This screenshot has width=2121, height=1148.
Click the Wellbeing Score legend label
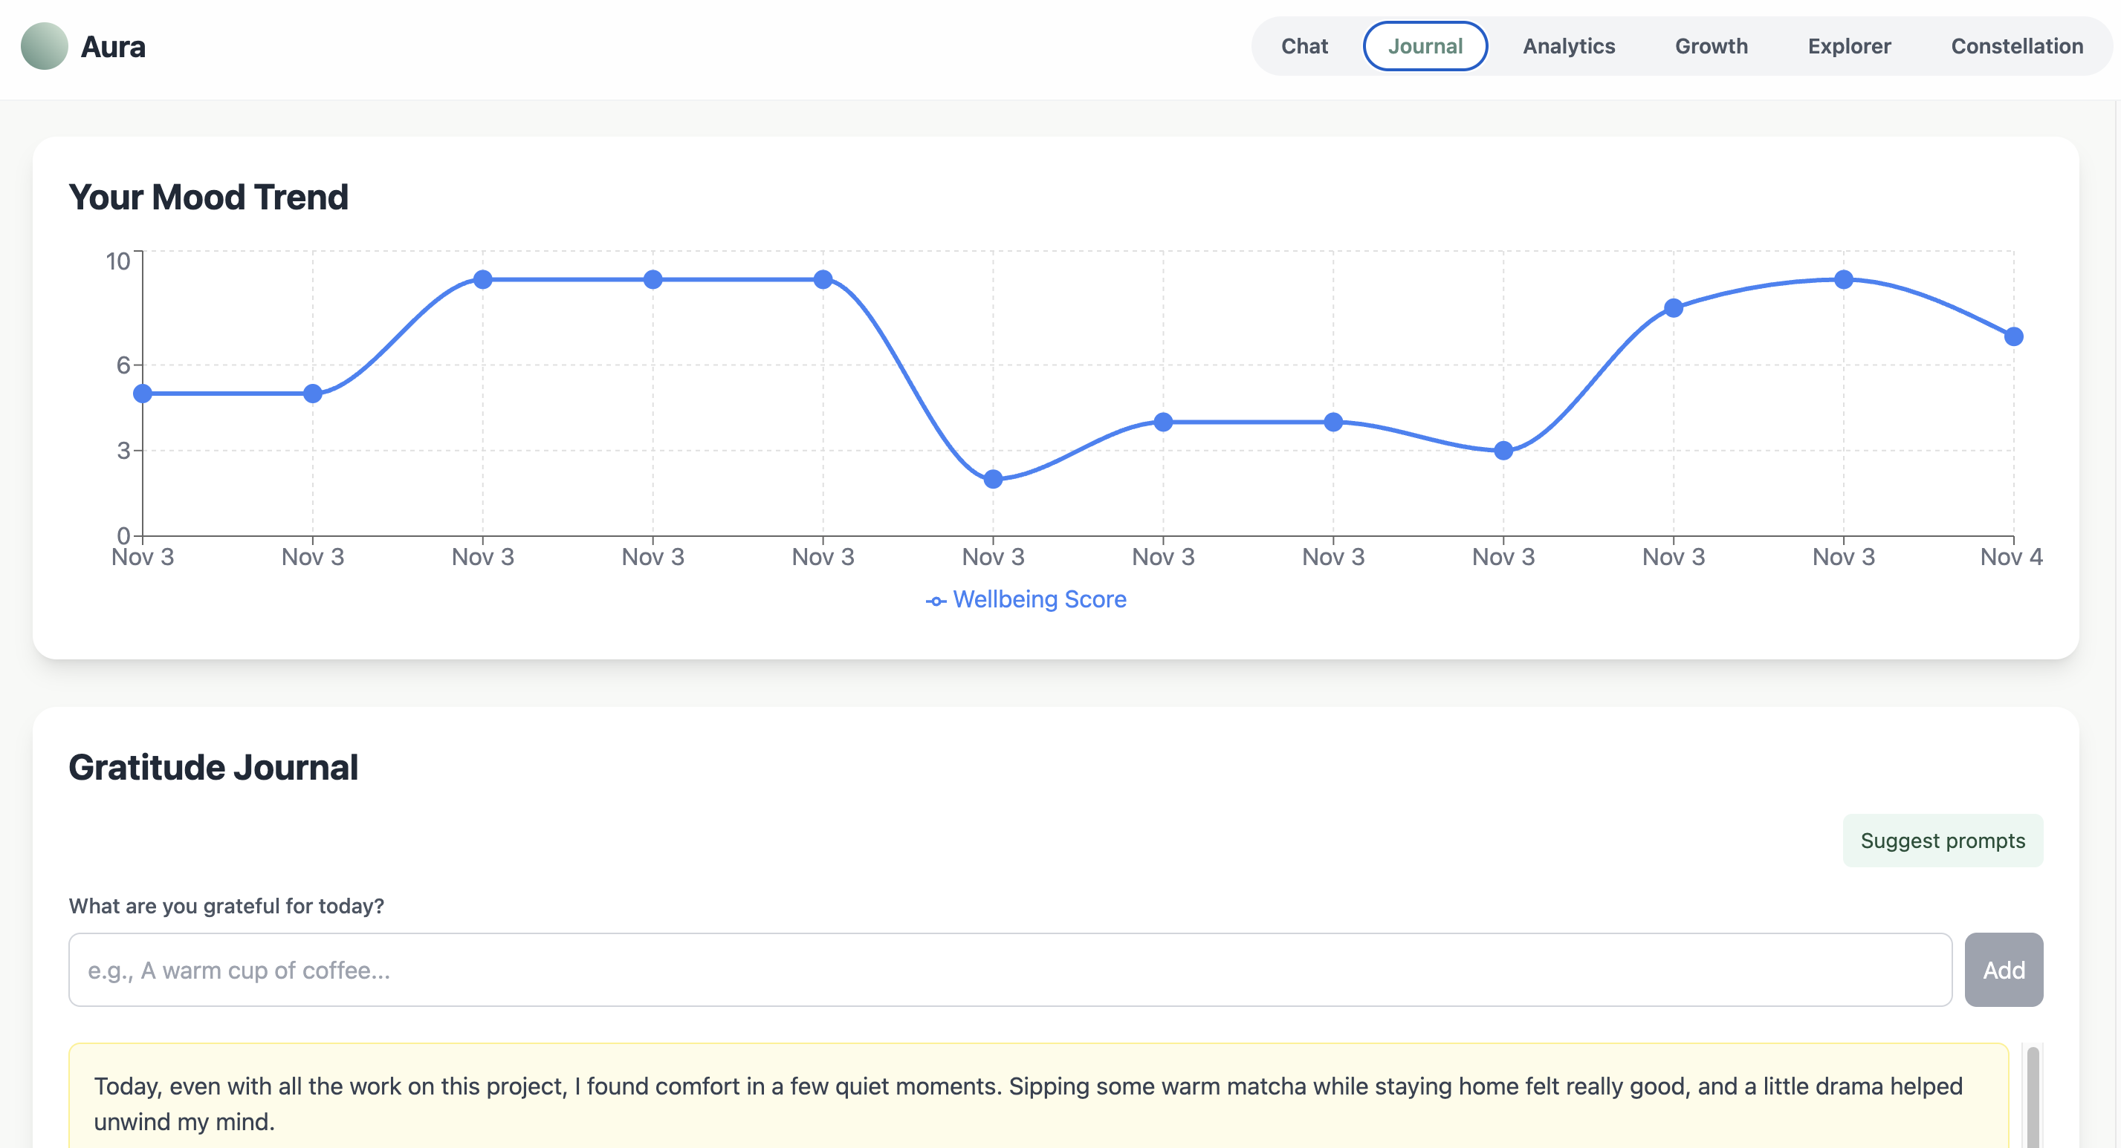point(1039,599)
